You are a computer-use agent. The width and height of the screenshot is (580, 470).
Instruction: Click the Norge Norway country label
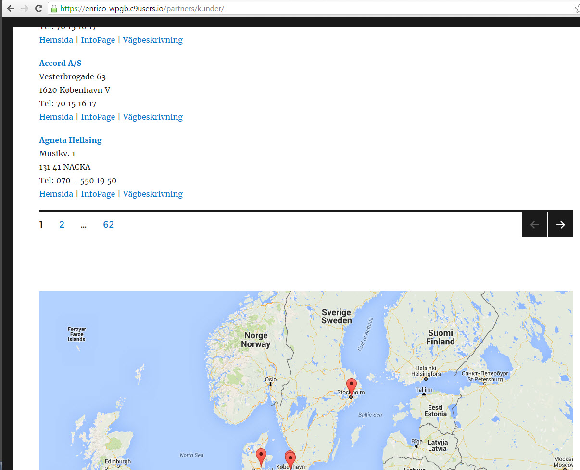pyautogui.click(x=256, y=340)
